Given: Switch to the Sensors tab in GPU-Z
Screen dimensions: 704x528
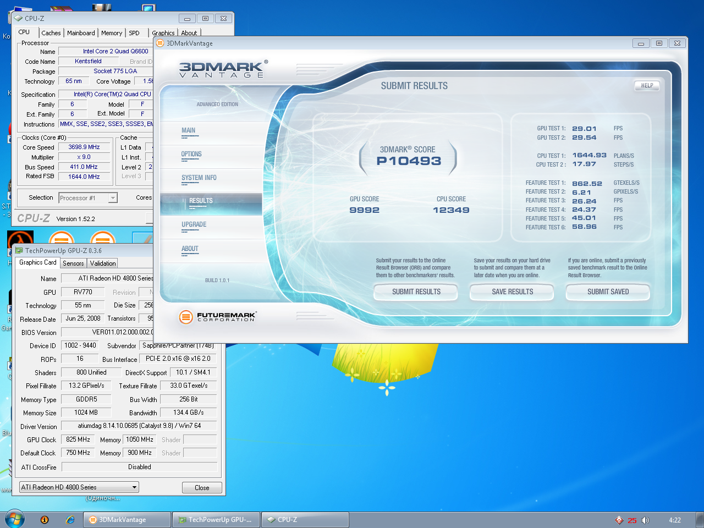Looking at the screenshot, I should click(x=73, y=263).
